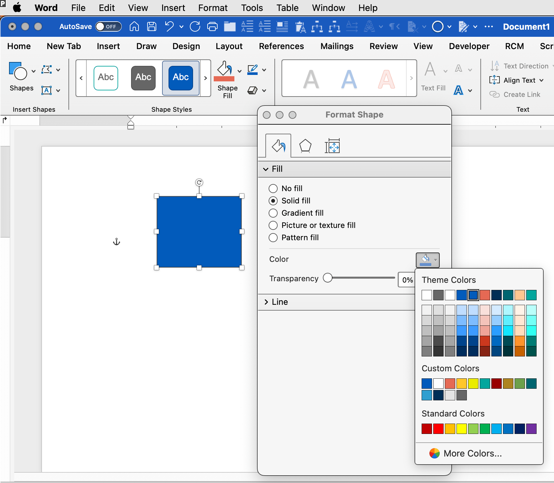Click the Shapes gallery icon
The height and width of the screenshot is (483, 554).
pyautogui.click(x=18, y=71)
